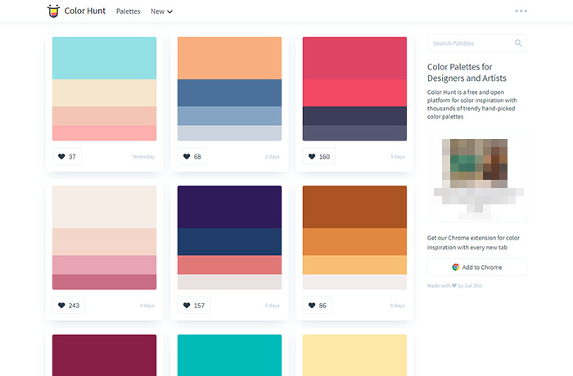The width and height of the screenshot is (573, 376).
Task: Select the off-white swatch in 243-likes palette
Action: (x=105, y=207)
